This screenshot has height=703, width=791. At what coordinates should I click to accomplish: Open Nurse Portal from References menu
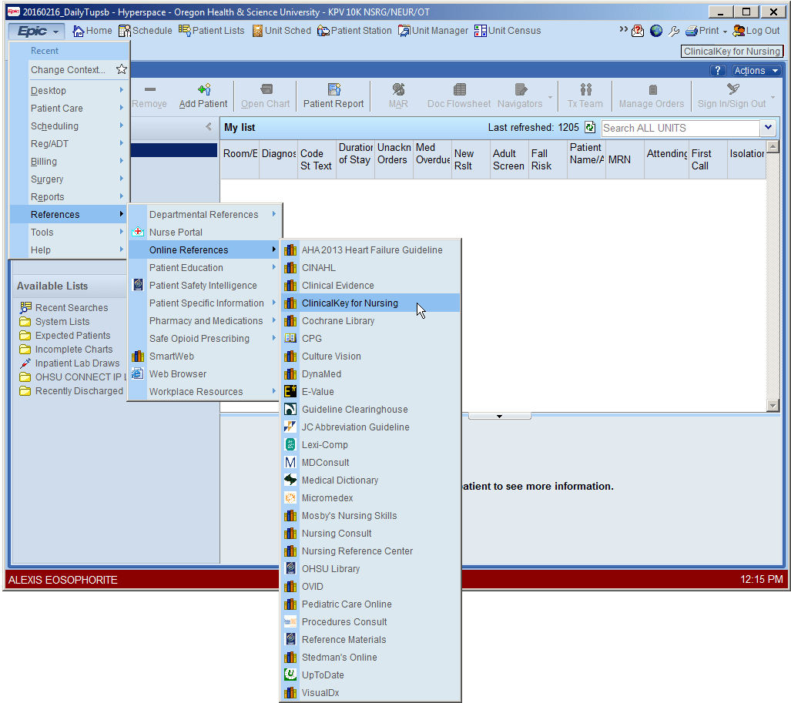point(204,233)
